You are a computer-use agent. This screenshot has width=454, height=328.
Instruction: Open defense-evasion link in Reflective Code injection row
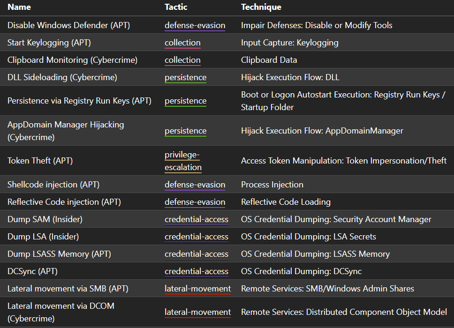click(195, 202)
